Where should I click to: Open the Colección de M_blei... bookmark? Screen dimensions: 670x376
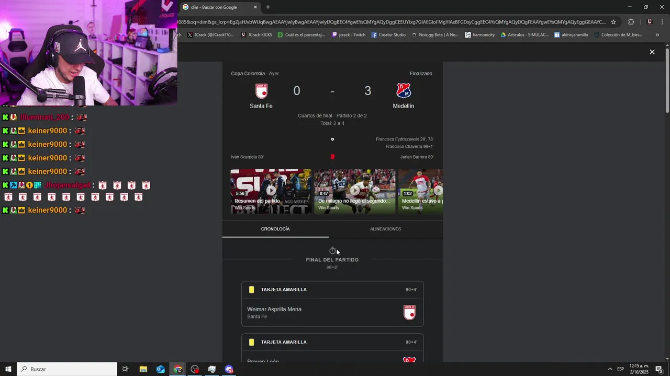(x=618, y=35)
